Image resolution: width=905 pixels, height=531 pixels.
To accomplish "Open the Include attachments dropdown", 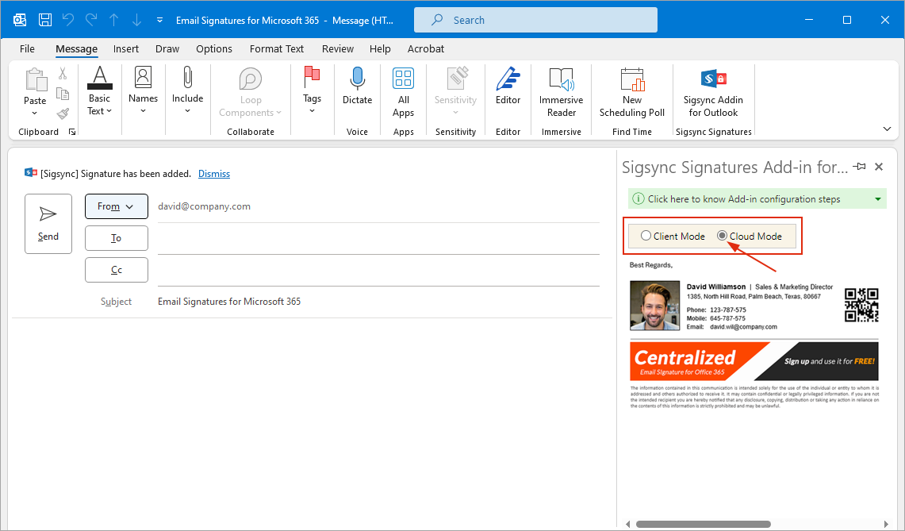I will pos(187,92).
